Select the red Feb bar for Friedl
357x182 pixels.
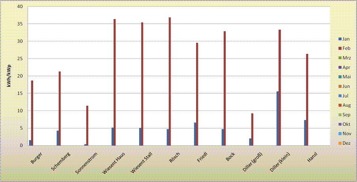[x=197, y=94]
